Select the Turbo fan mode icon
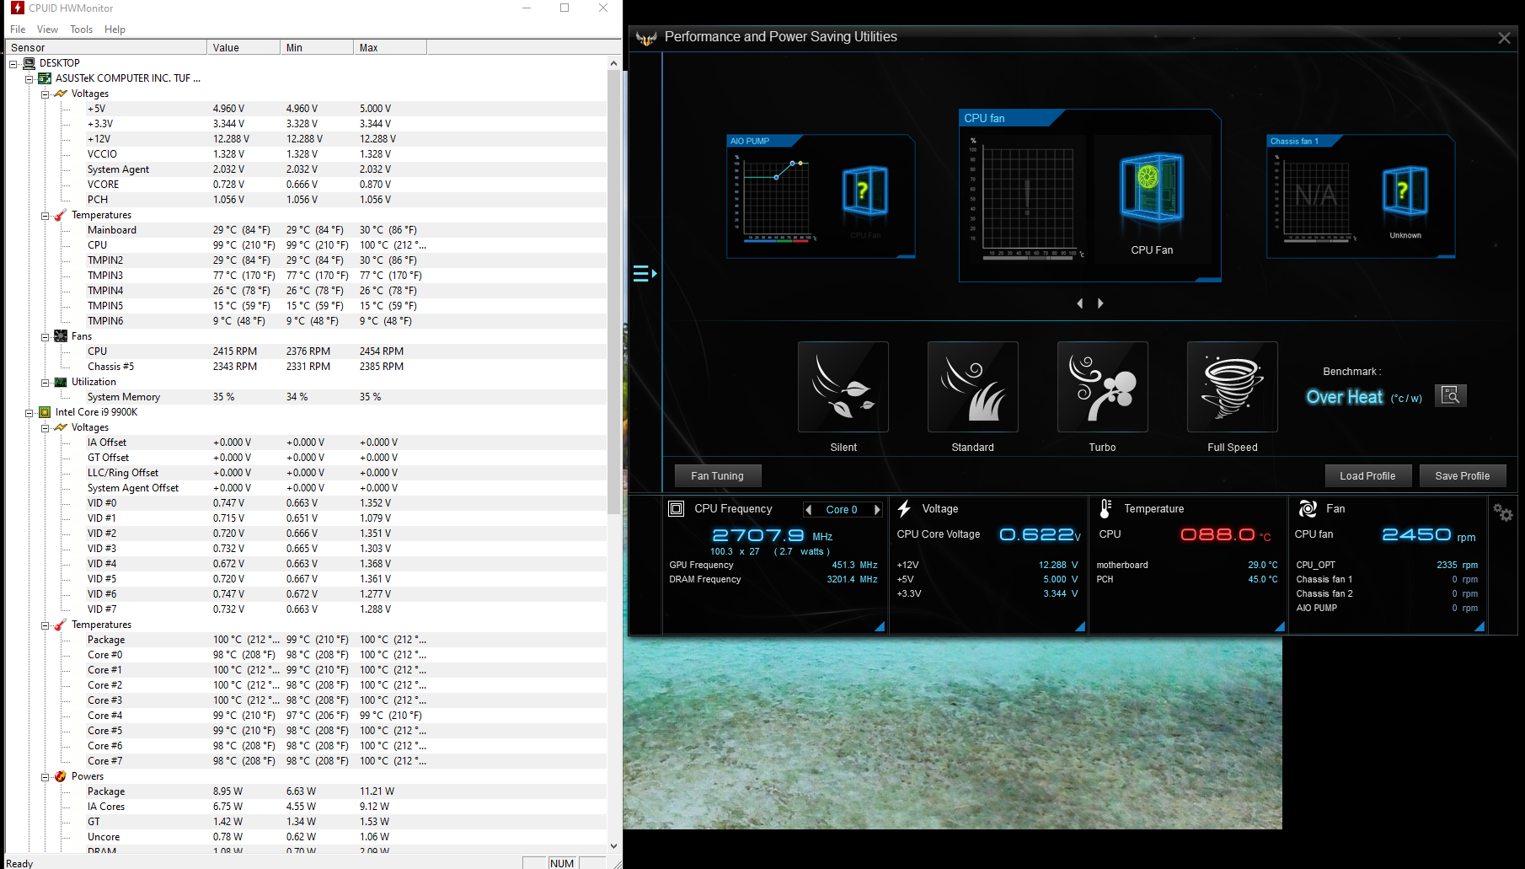This screenshot has height=869, width=1525. click(1103, 387)
